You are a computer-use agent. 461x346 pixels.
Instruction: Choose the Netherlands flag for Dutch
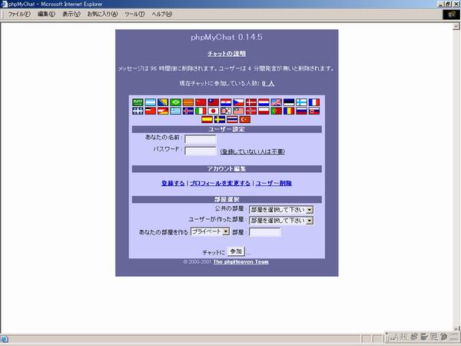[x=264, y=102]
